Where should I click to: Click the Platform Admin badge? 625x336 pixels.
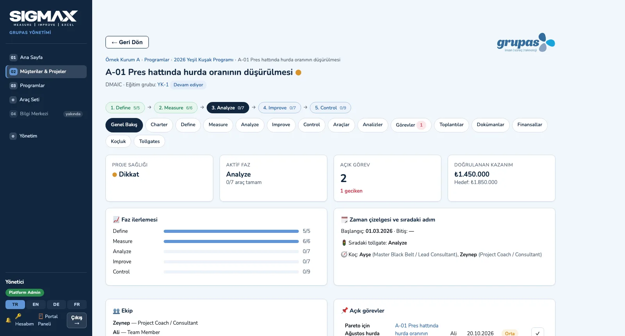click(25, 293)
